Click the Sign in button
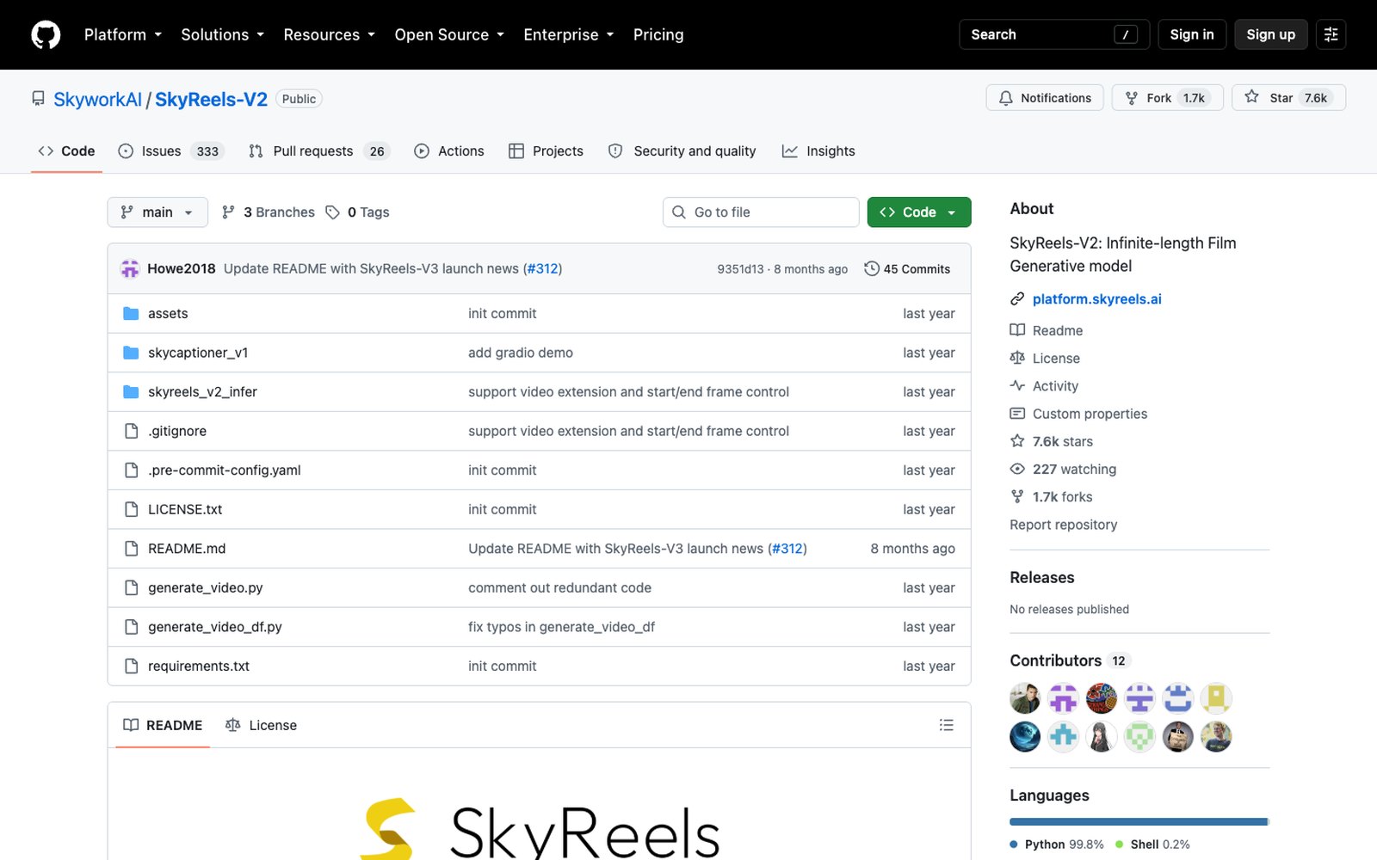 (x=1192, y=34)
